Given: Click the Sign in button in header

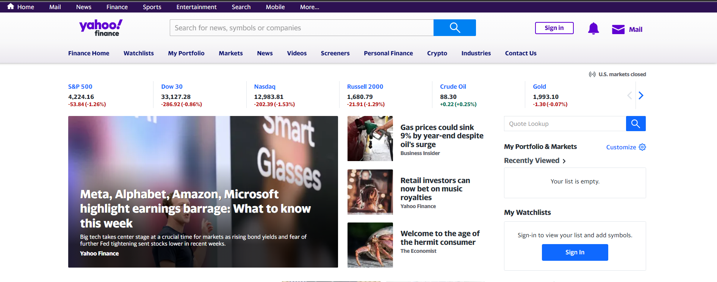Looking at the screenshot, I should tap(554, 28).
